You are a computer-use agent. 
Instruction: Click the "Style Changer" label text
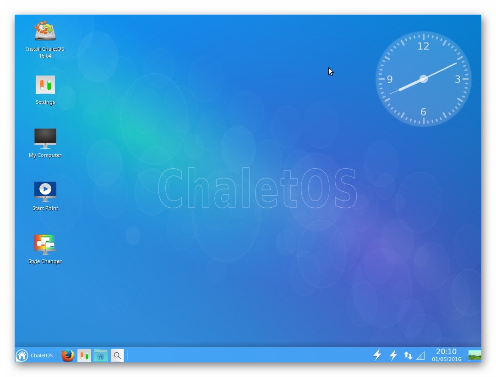[x=45, y=261]
